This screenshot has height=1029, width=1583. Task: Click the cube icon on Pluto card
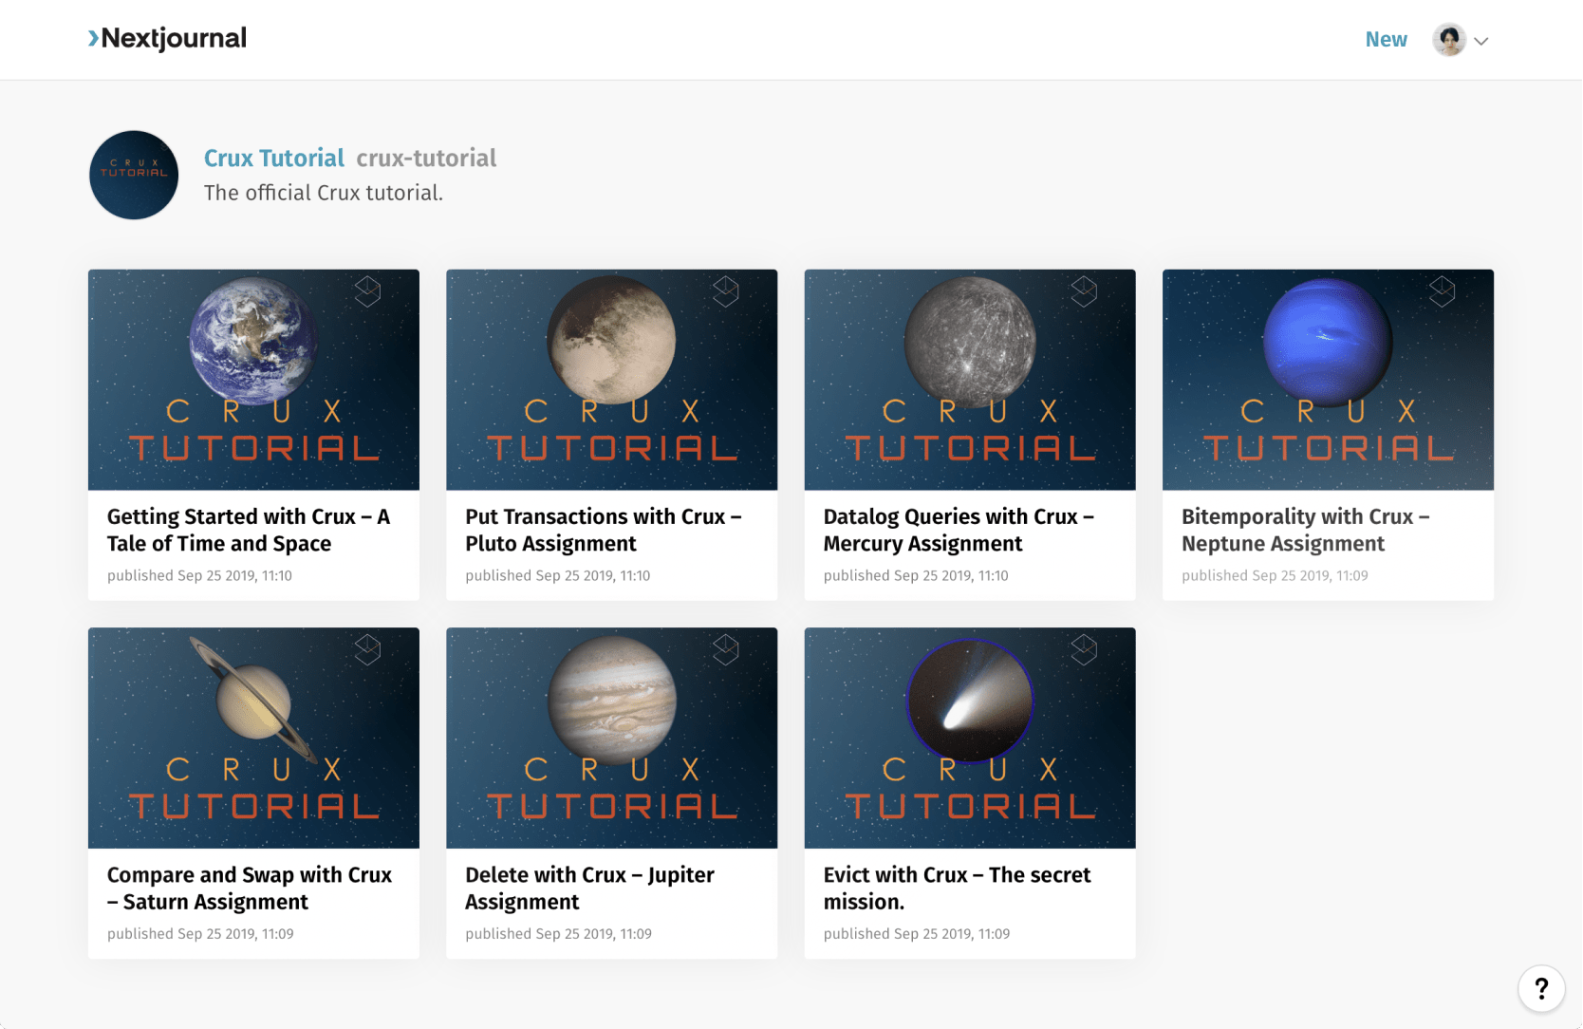point(726,290)
